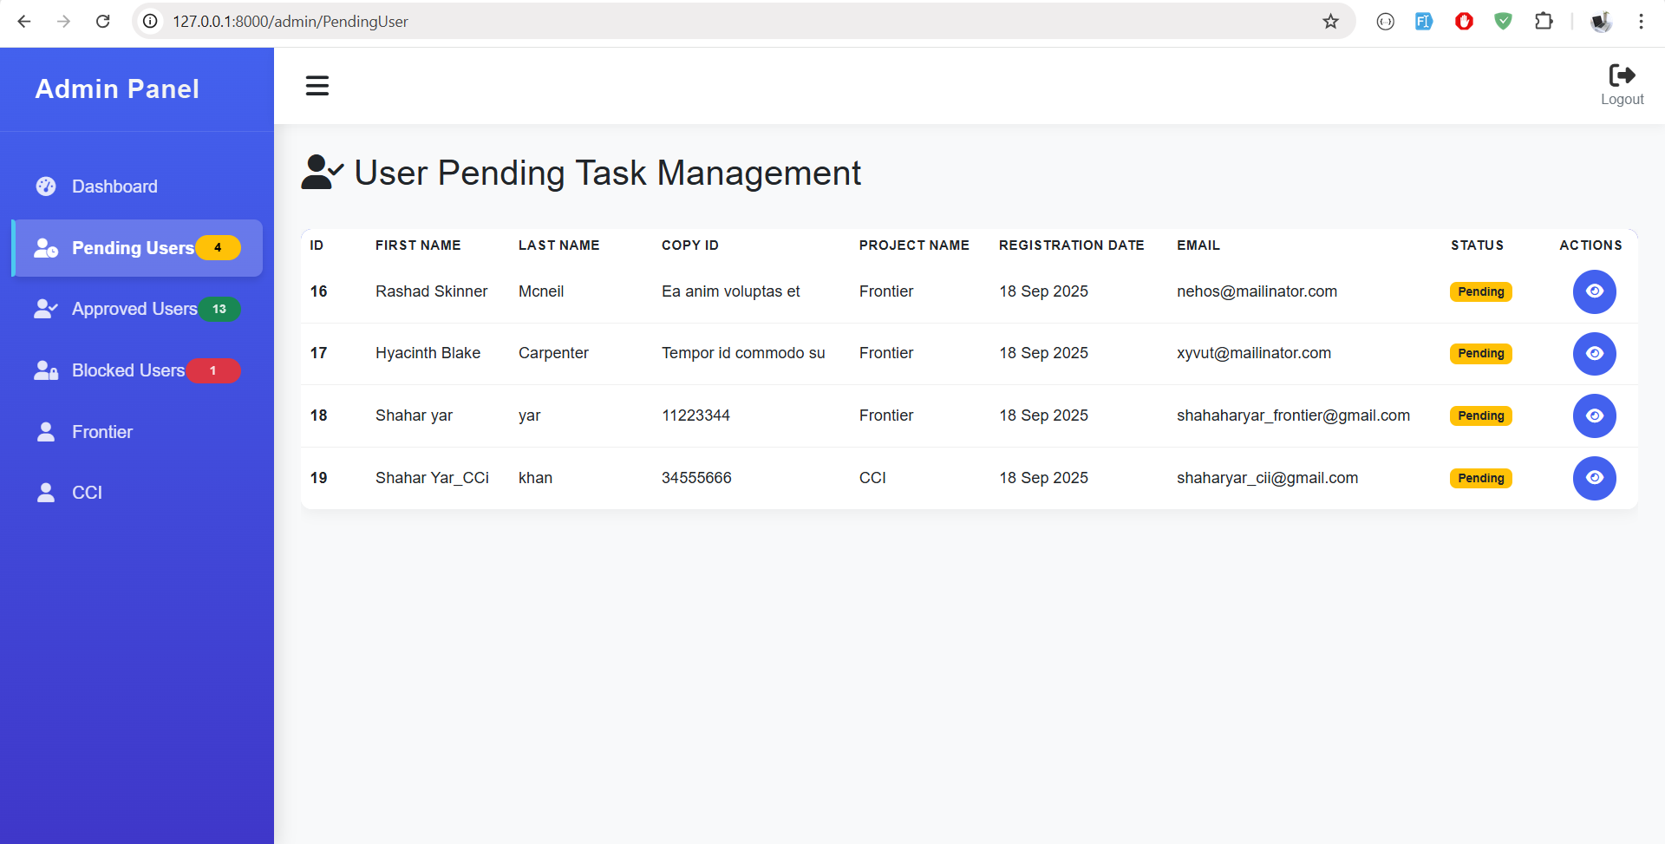The image size is (1665, 844).
Task: Go to Approved Users section
Action: 134,310
